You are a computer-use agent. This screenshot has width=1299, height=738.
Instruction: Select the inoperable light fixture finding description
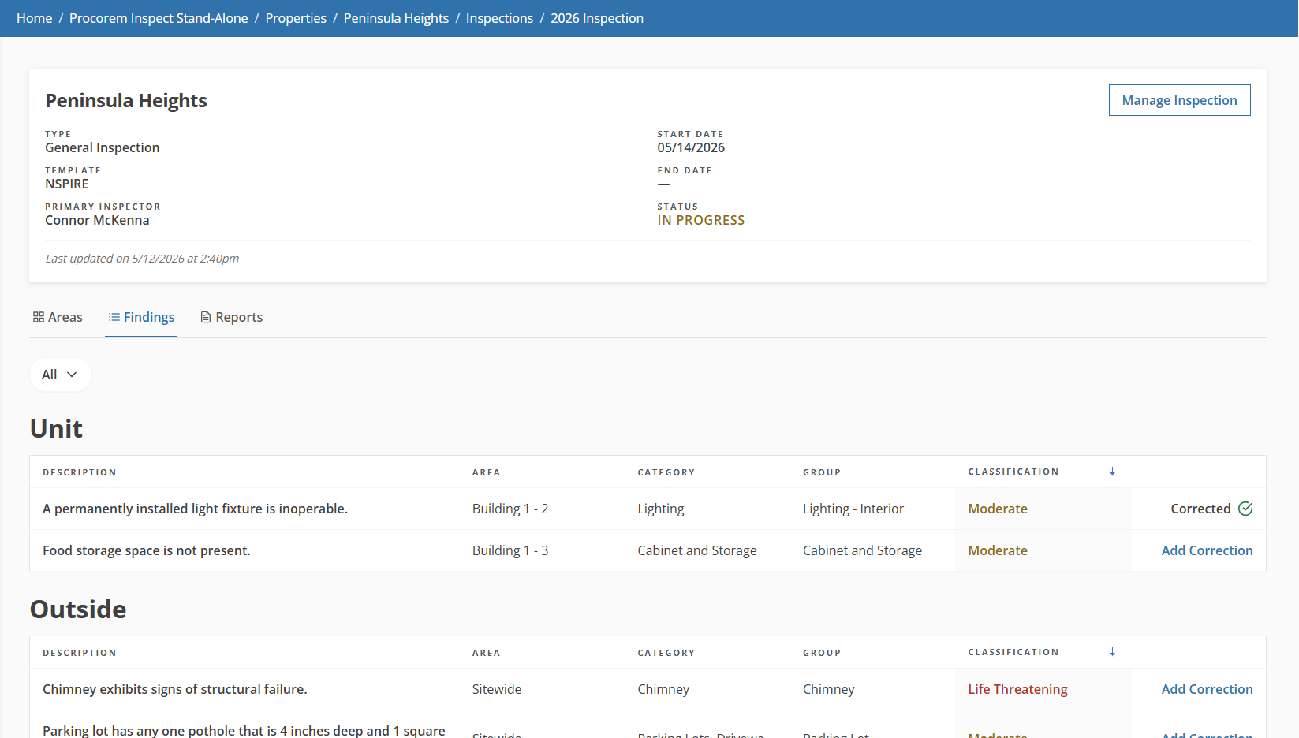(x=195, y=509)
